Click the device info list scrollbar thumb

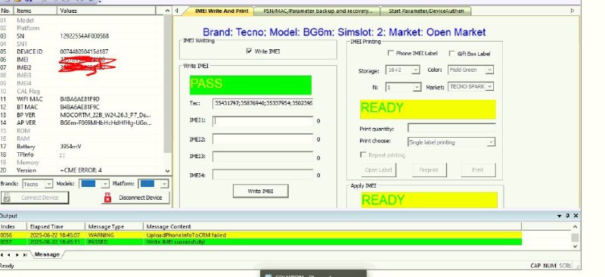(x=167, y=83)
